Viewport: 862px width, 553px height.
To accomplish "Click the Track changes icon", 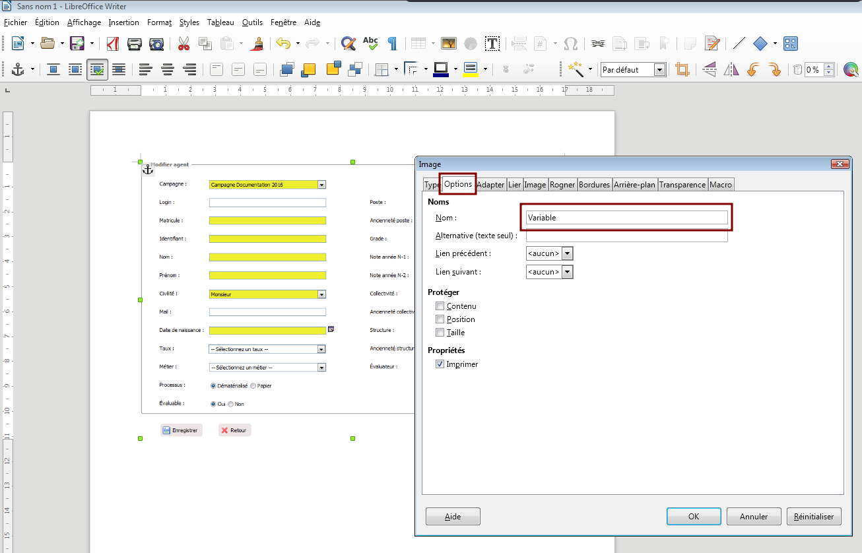I will pos(712,44).
